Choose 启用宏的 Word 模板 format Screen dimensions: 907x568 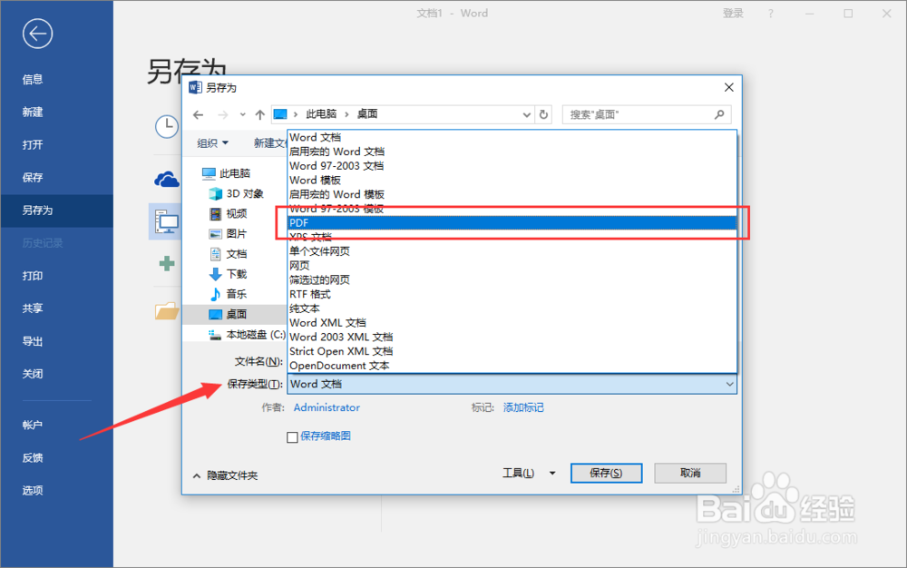(512, 194)
